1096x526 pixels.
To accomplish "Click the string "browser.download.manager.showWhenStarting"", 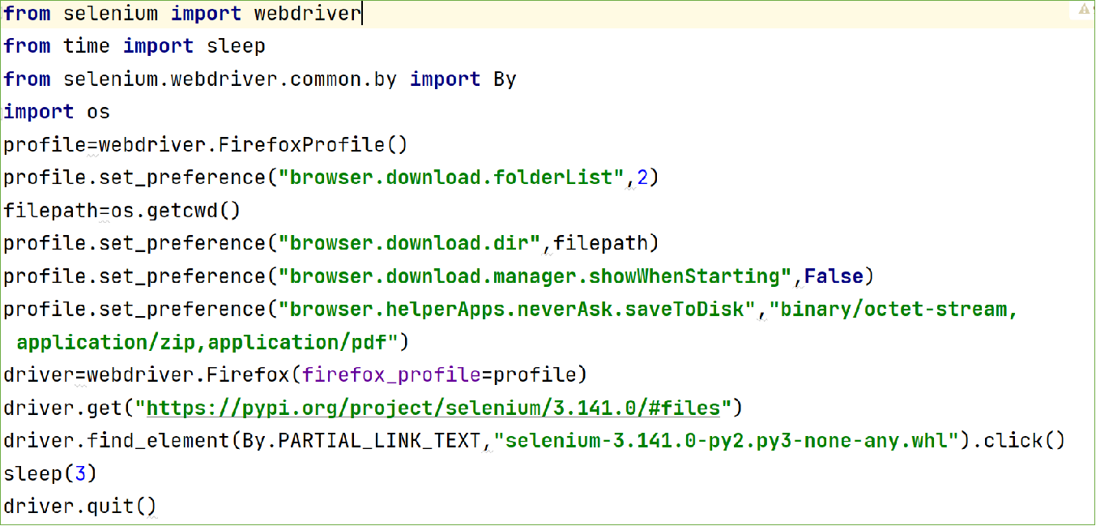I will point(534,276).
